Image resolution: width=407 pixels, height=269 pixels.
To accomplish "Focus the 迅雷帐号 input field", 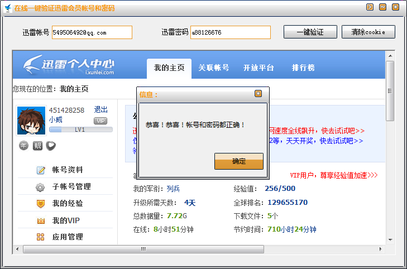I will click(x=92, y=32).
